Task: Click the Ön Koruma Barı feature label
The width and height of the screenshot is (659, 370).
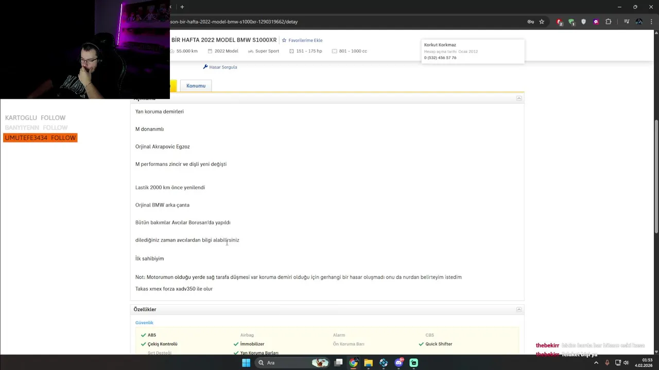Action: point(349,344)
